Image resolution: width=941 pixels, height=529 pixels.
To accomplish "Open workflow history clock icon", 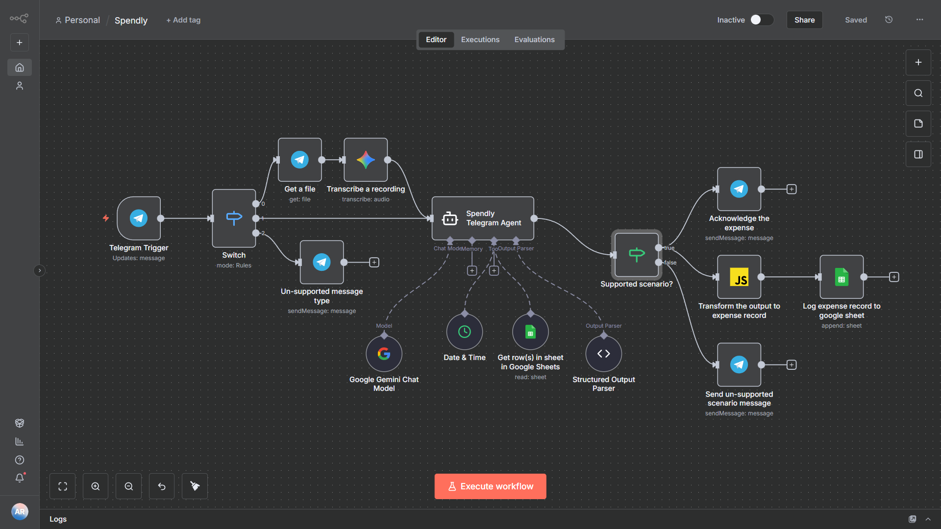I will pos(889,20).
